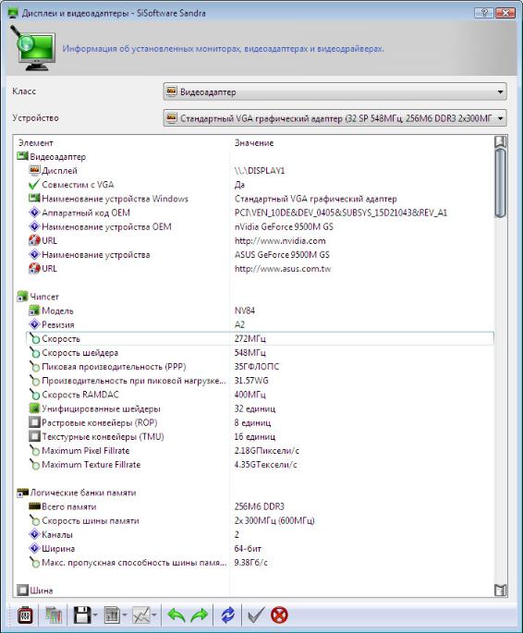This screenshot has height=633, width=523.
Task: Click the green forward arrow
Action: (x=199, y=615)
